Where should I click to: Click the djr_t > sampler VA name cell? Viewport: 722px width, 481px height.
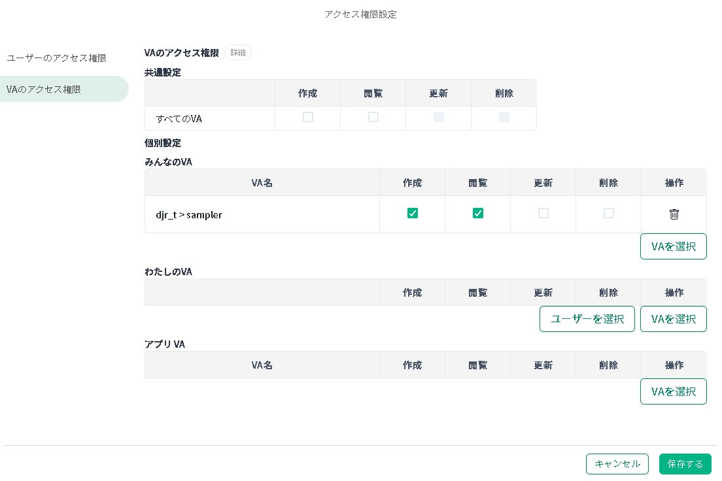(x=189, y=214)
